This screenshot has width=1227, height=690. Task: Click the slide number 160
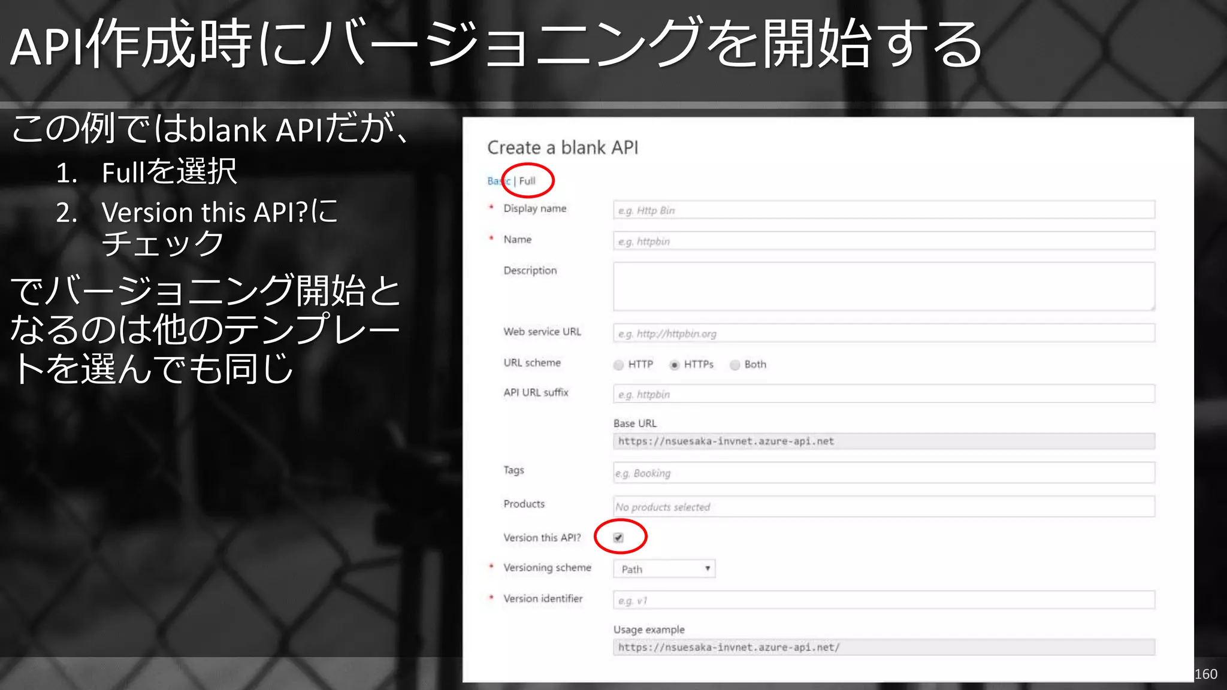click(1205, 674)
